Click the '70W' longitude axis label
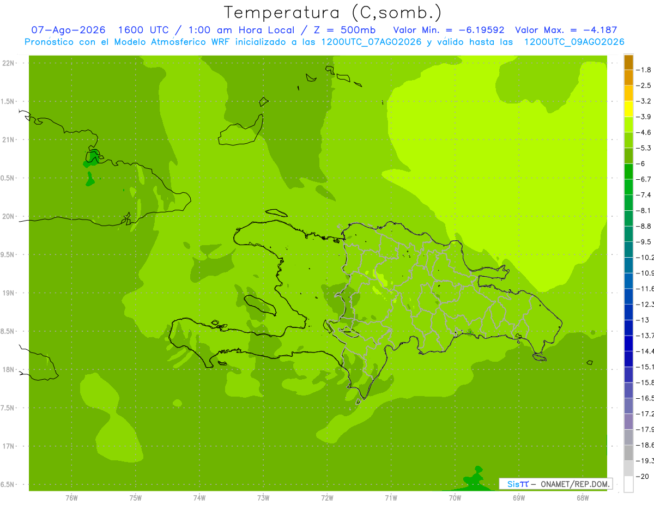Image resolution: width=654 pixels, height=505 pixels. [x=455, y=498]
